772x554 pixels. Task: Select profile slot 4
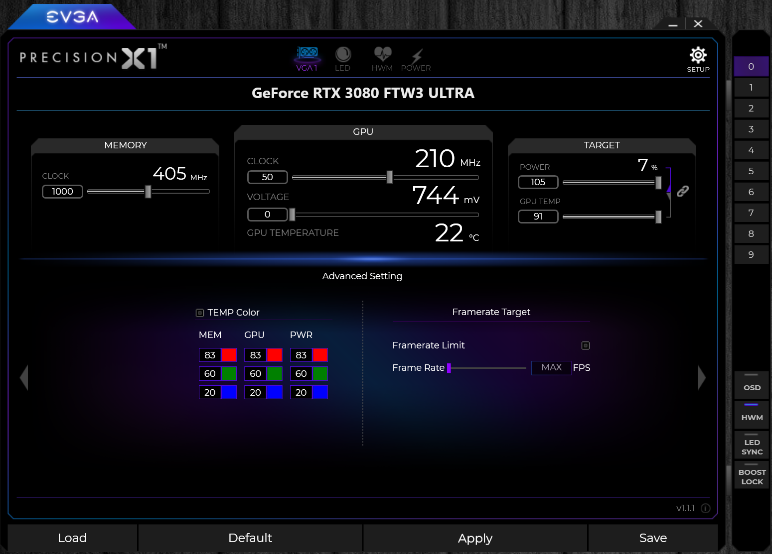point(751,150)
